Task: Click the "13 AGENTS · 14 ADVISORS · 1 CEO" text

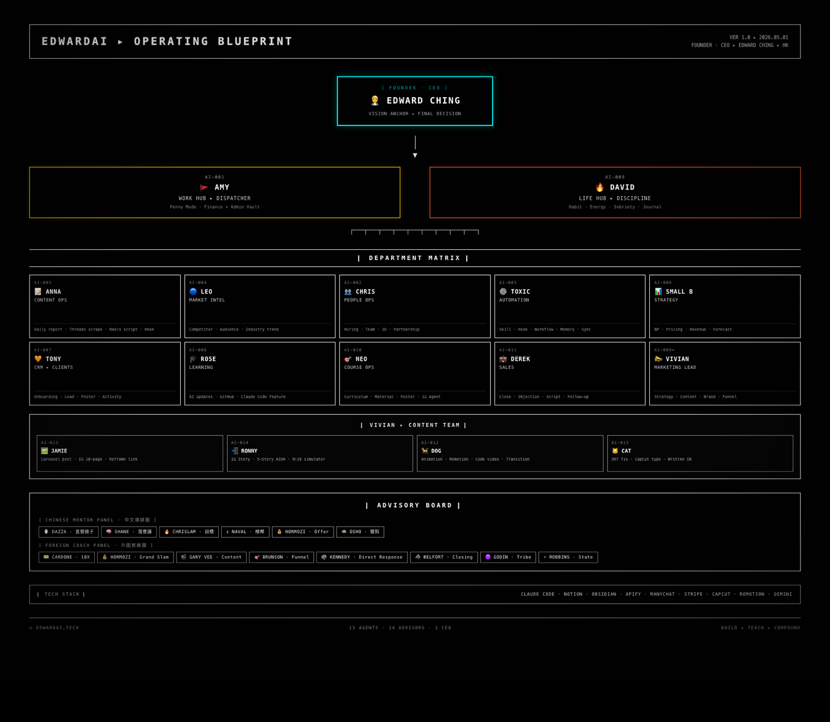Action: [x=400, y=628]
